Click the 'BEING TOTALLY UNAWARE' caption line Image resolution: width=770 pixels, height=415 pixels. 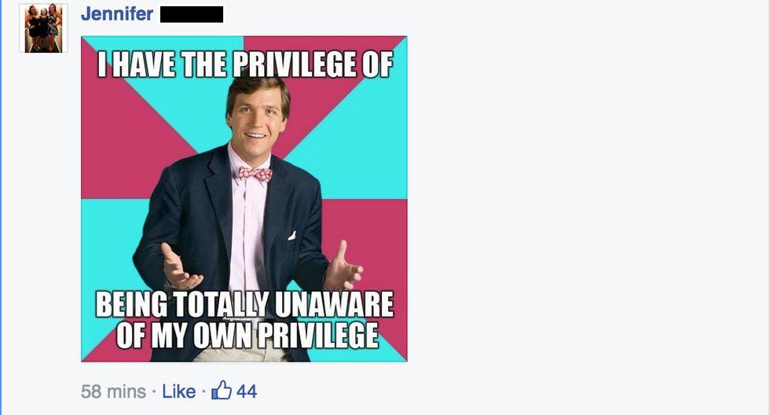(244, 304)
